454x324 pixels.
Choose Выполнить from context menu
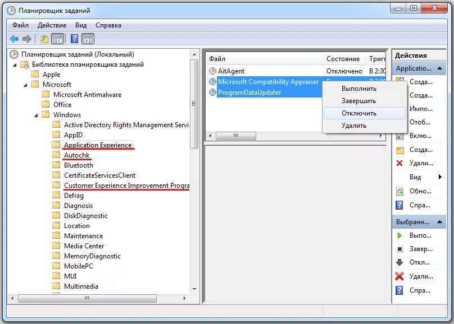click(x=365, y=89)
